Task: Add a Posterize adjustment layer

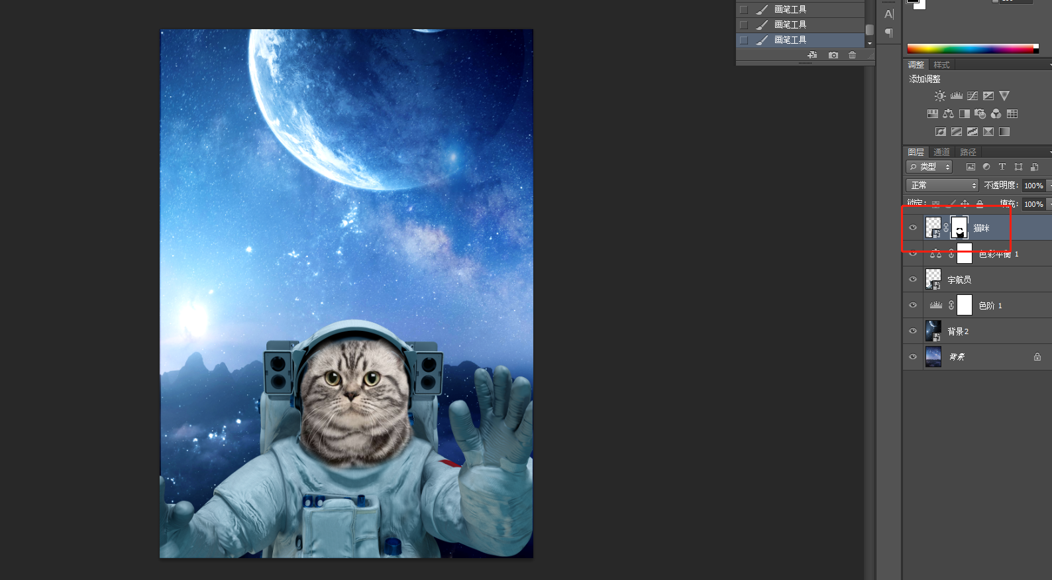Action: tap(956, 132)
